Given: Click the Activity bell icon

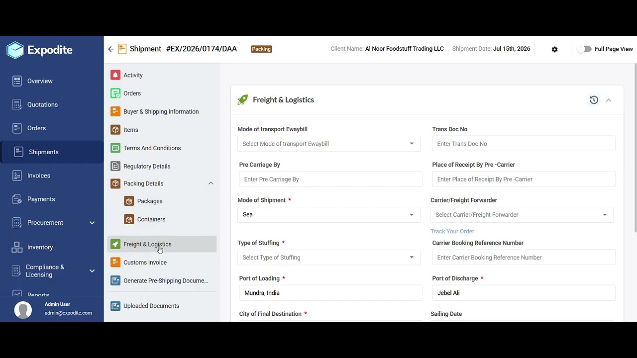Looking at the screenshot, I should pyautogui.click(x=115, y=75).
